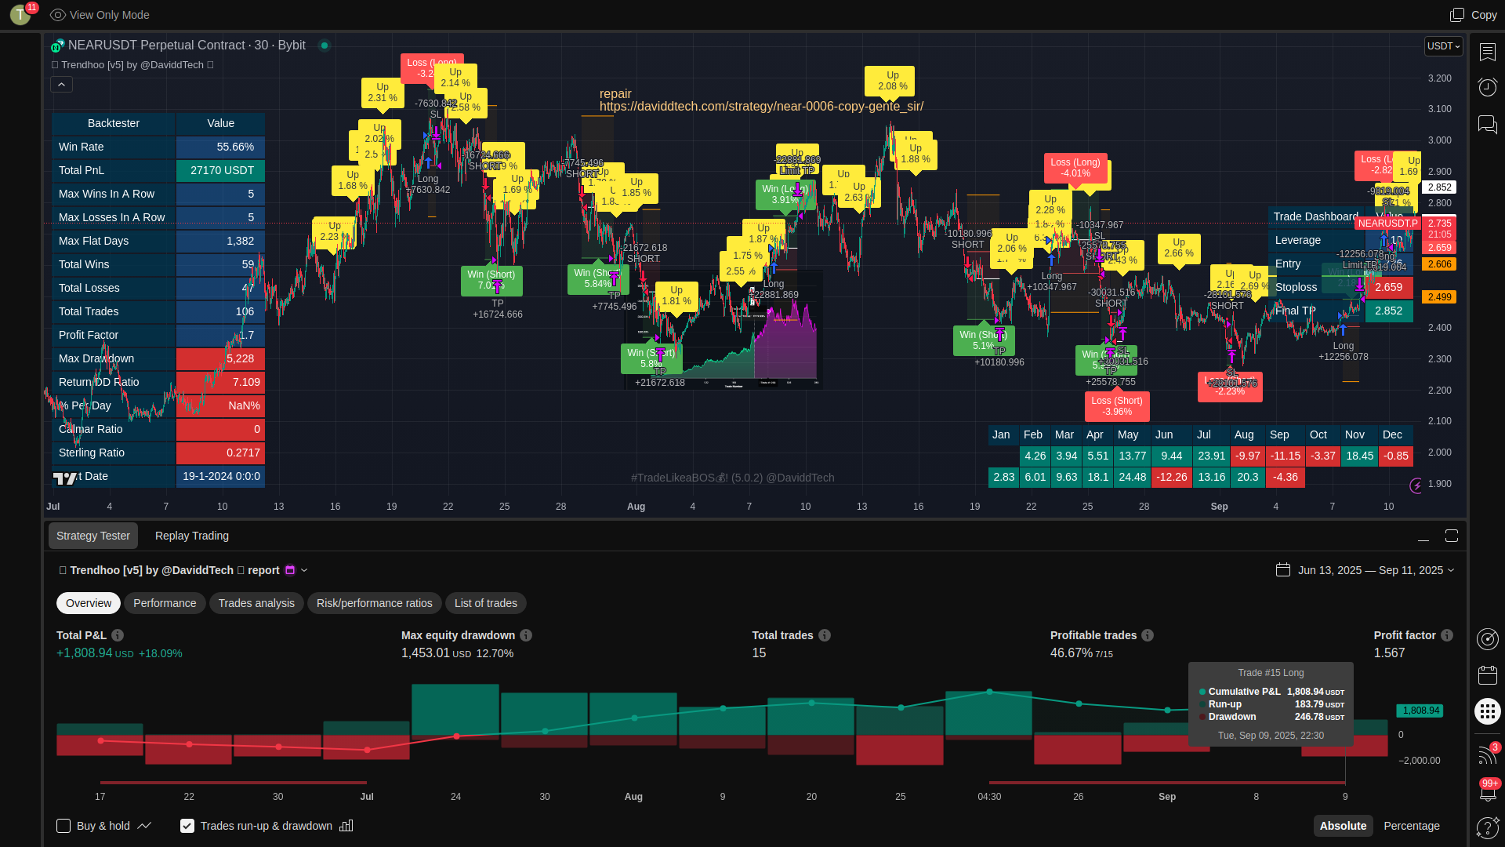Show info for Profit factor

coord(1447,635)
